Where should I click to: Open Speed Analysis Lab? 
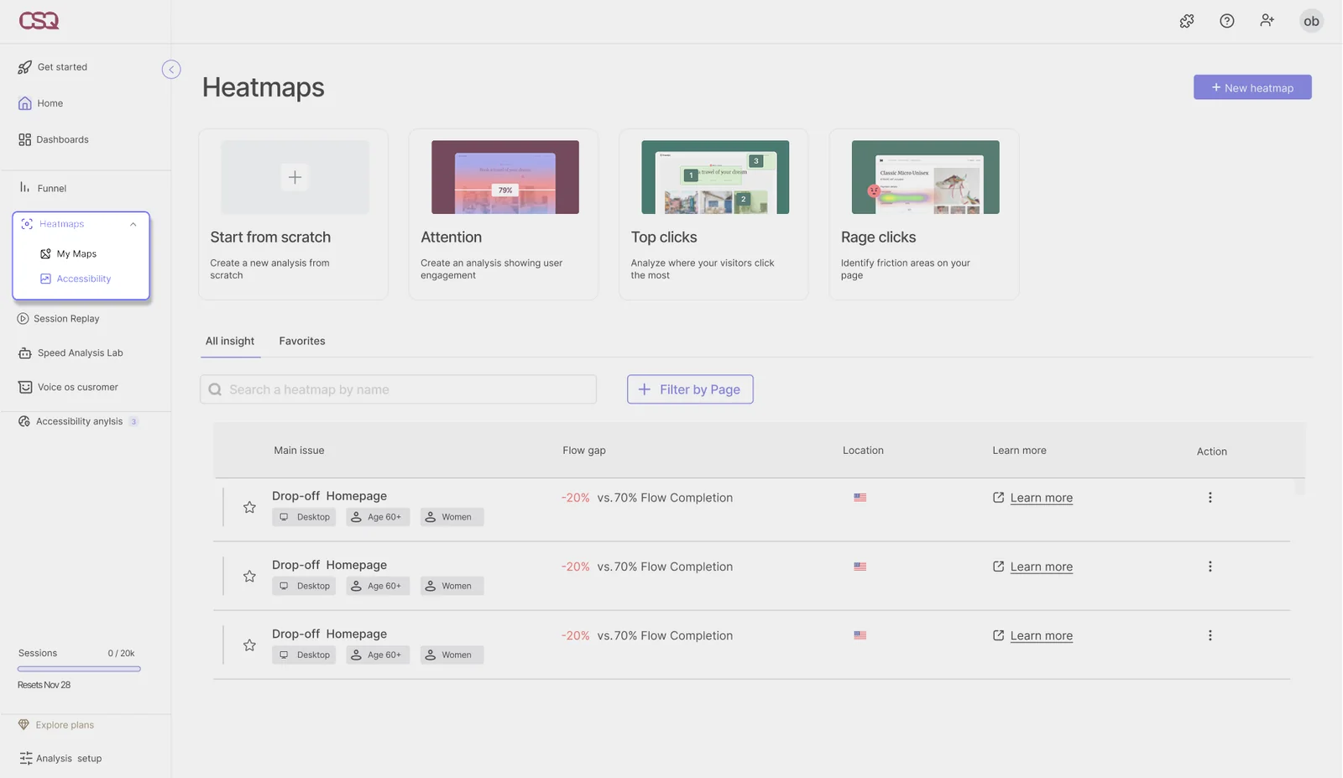(x=71, y=353)
